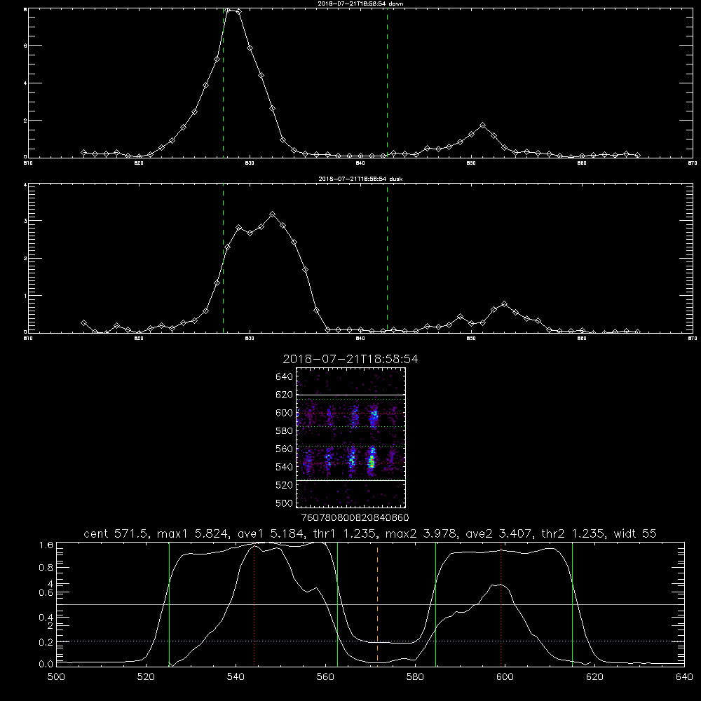Viewport: 701px width, 701px height.
Task: Click the green vertical line near 562 in bottom plot
Action: (338, 604)
